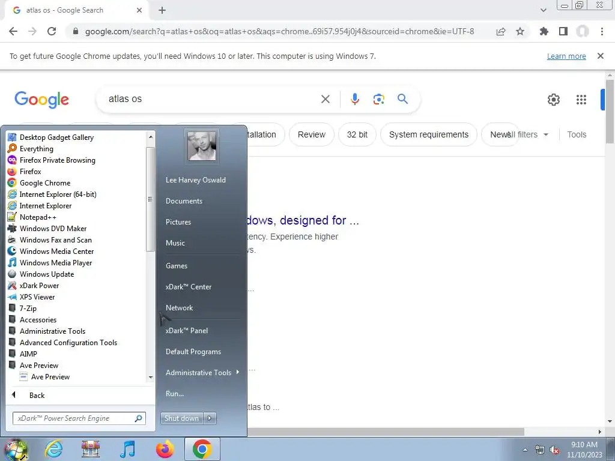Click the Start menu programs scrollbar thumb

[150, 199]
